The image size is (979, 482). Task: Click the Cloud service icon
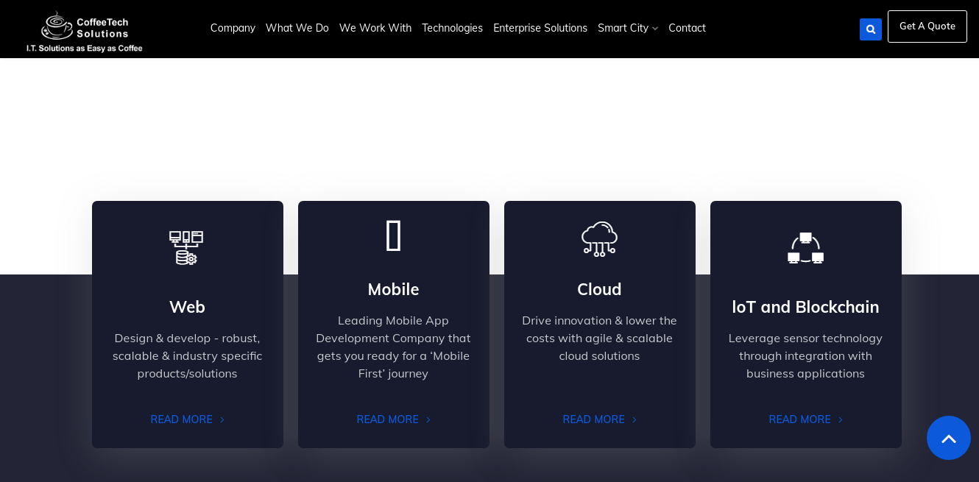(x=599, y=238)
